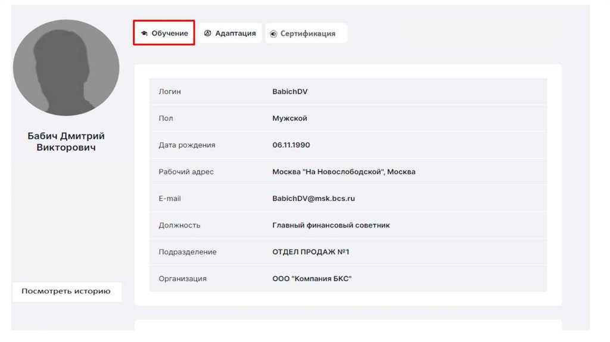The height and width of the screenshot is (342, 610).
Task: Click the Организация field label
Action: [x=182, y=278]
